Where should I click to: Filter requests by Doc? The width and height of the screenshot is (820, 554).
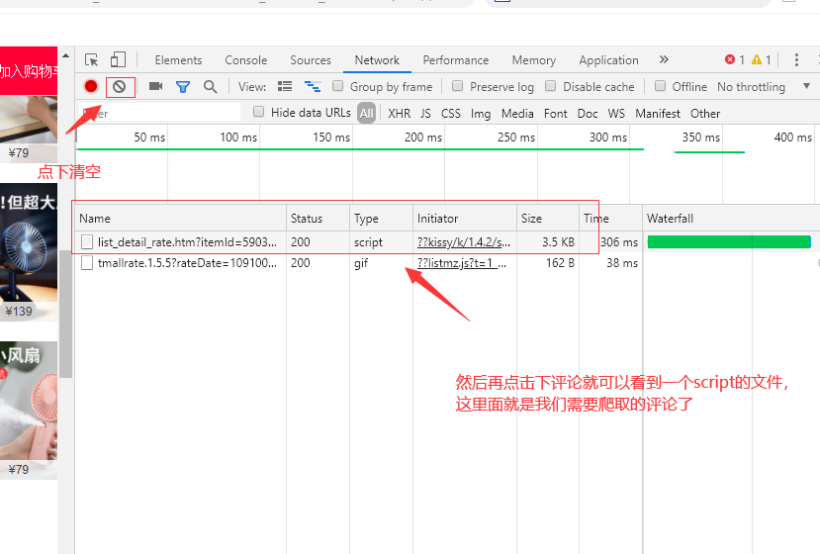click(588, 114)
